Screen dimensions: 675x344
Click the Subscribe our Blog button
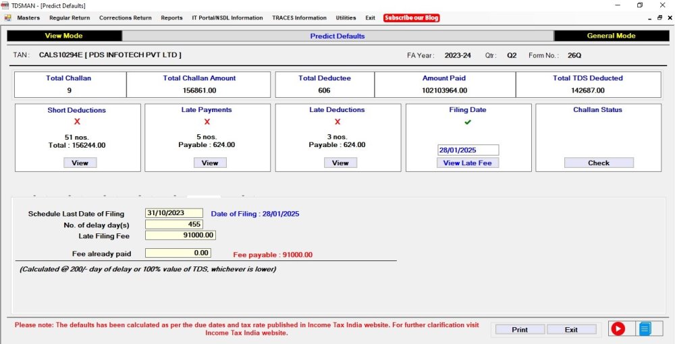pos(412,18)
